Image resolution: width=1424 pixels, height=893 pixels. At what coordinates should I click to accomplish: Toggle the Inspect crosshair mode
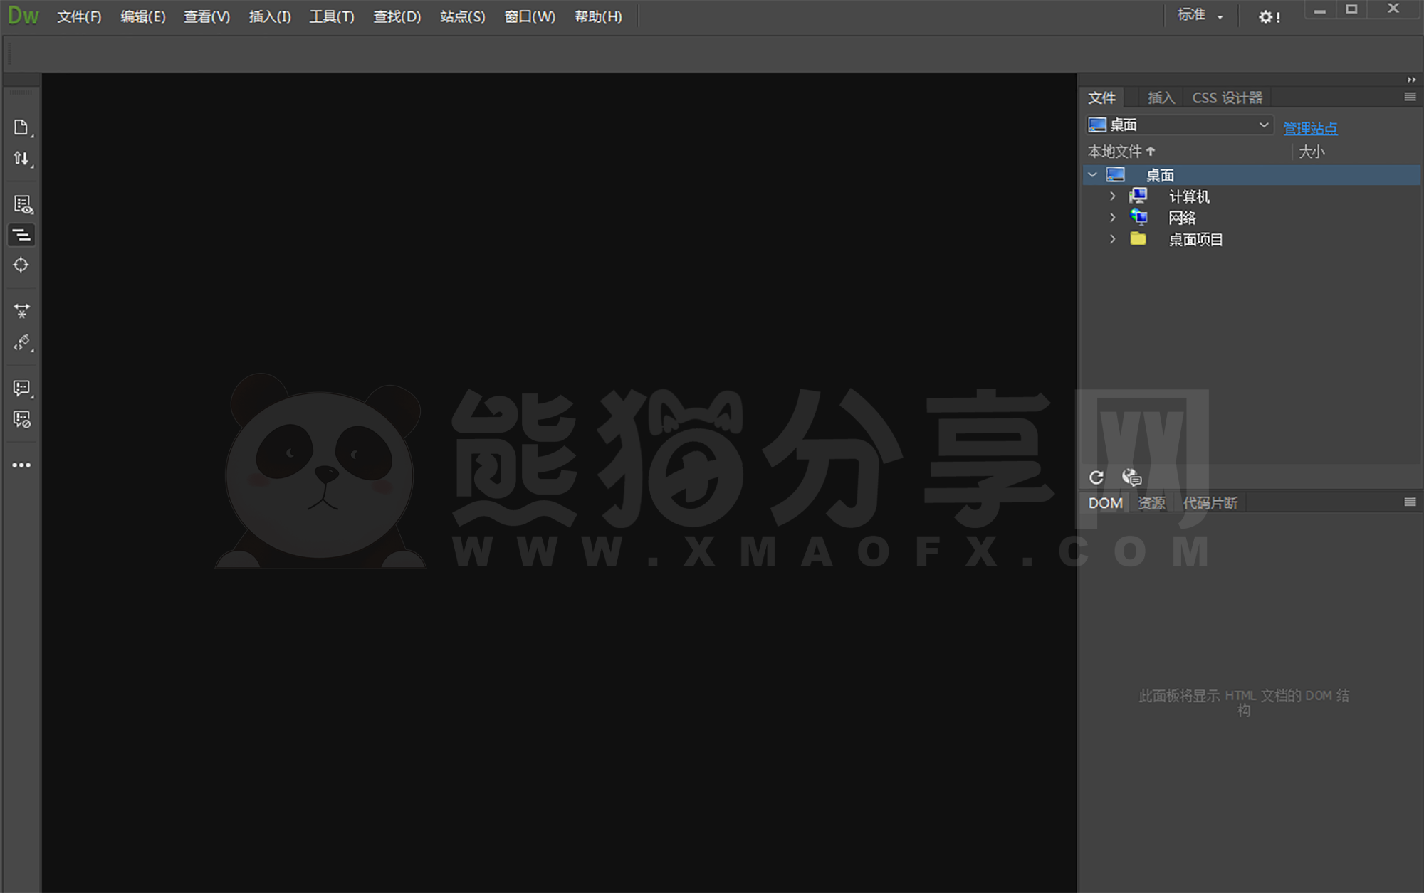pyautogui.click(x=21, y=265)
